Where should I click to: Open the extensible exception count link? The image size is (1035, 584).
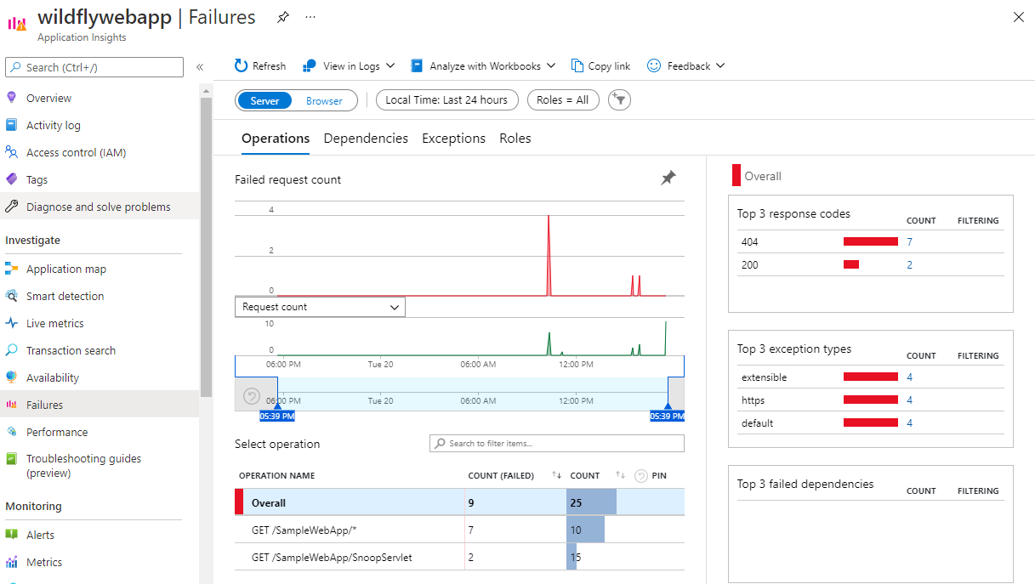tap(909, 377)
